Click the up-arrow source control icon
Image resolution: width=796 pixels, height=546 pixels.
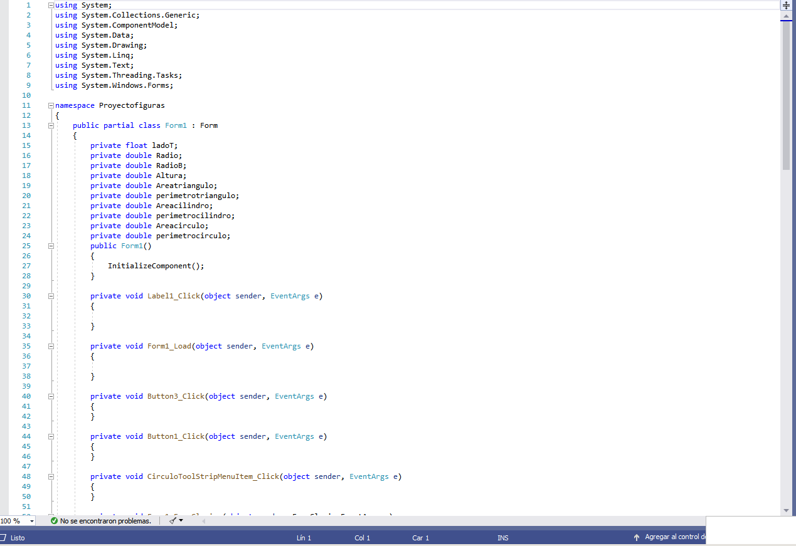click(637, 538)
